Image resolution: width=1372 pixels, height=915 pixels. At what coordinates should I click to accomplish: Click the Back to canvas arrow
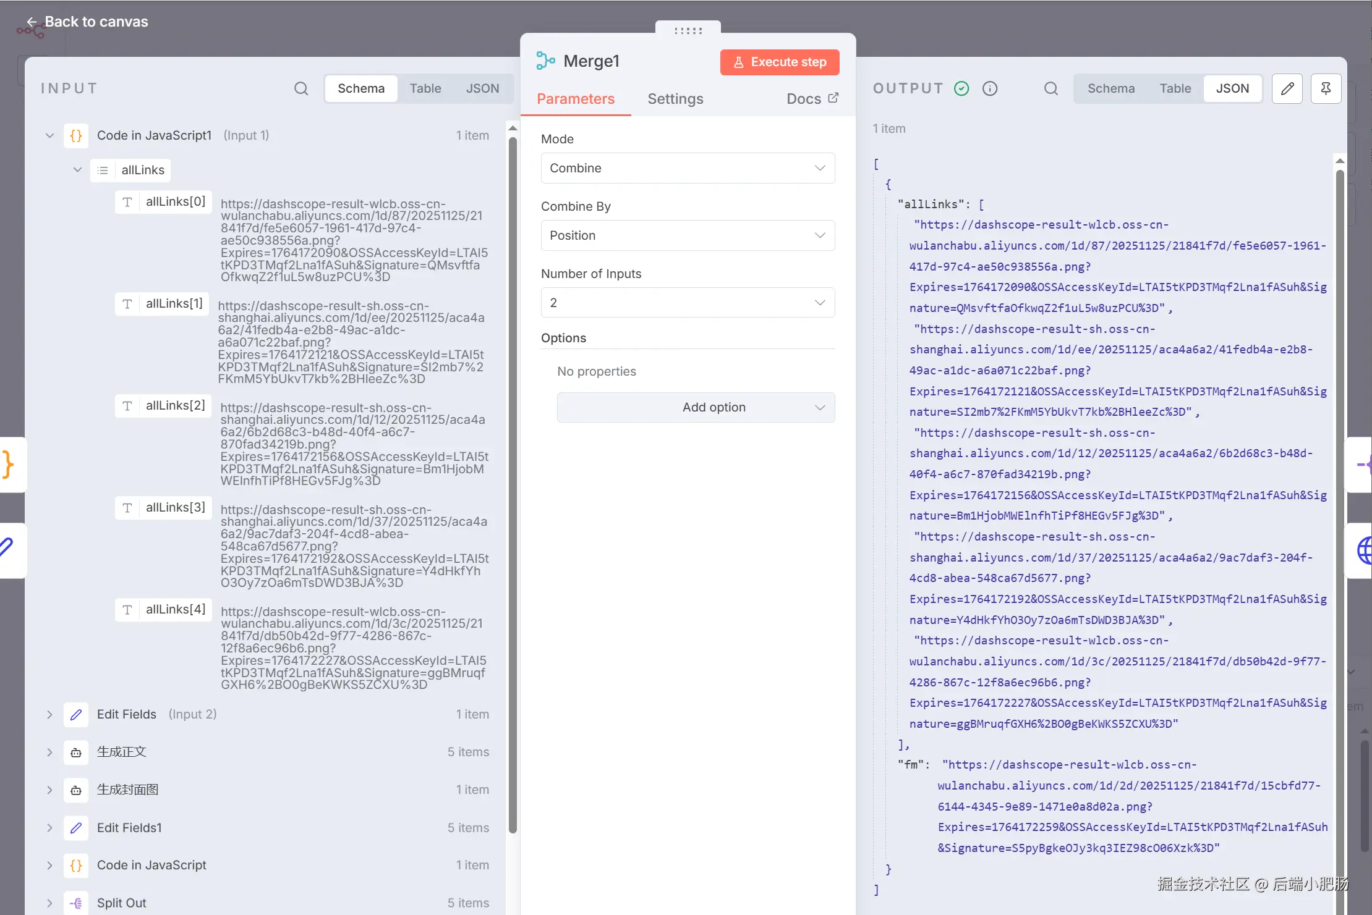(32, 22)
